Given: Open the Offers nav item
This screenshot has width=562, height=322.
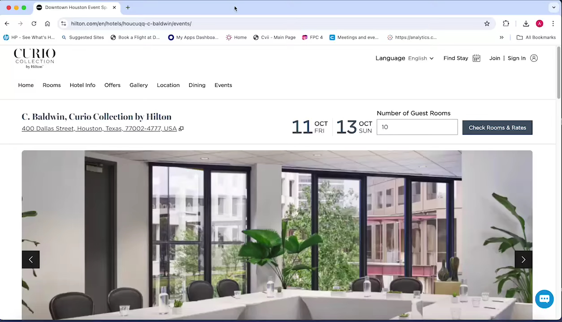Looking at the screenshot, I should 112,85.
